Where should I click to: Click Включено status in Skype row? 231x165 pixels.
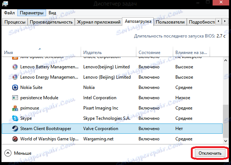pyautogui.click(x=149, y=118)
